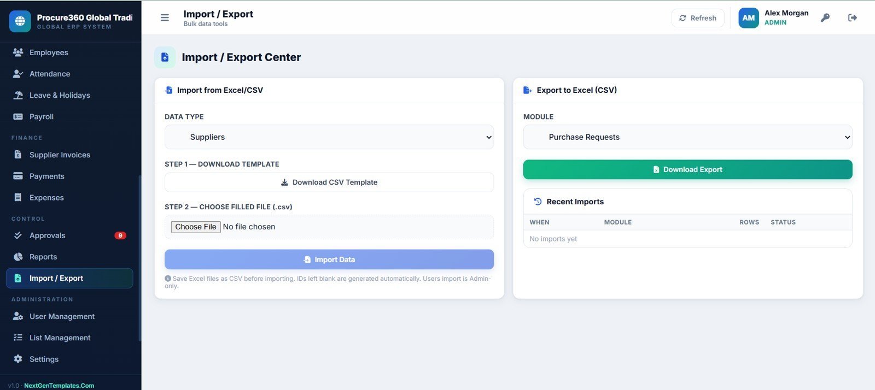
Task: Click the Import from Excel/CSV card icon
Action: [169, 90]
